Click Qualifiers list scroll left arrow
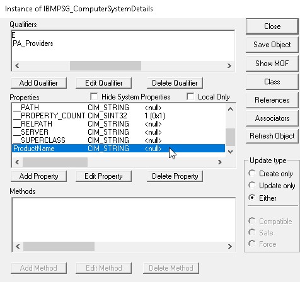 point(17,66)
